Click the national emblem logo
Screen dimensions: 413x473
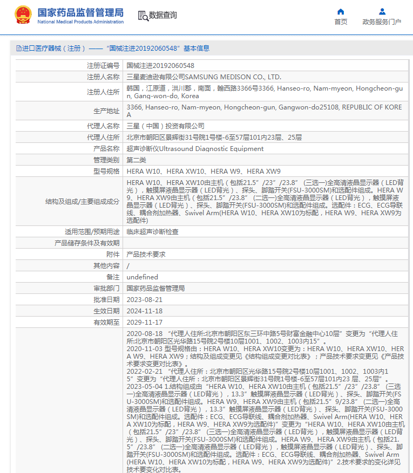[x=23, y=15]
